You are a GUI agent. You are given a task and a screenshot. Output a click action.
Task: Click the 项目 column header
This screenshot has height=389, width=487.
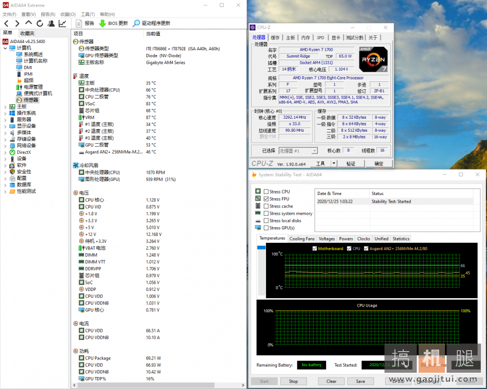tap(78, 34)
